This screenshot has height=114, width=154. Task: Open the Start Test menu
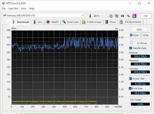pos(13,9)
